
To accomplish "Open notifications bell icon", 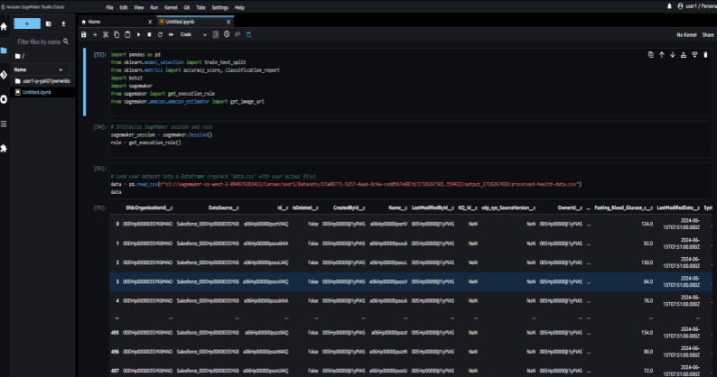I will pyautogui.click(x=669, y=6).
